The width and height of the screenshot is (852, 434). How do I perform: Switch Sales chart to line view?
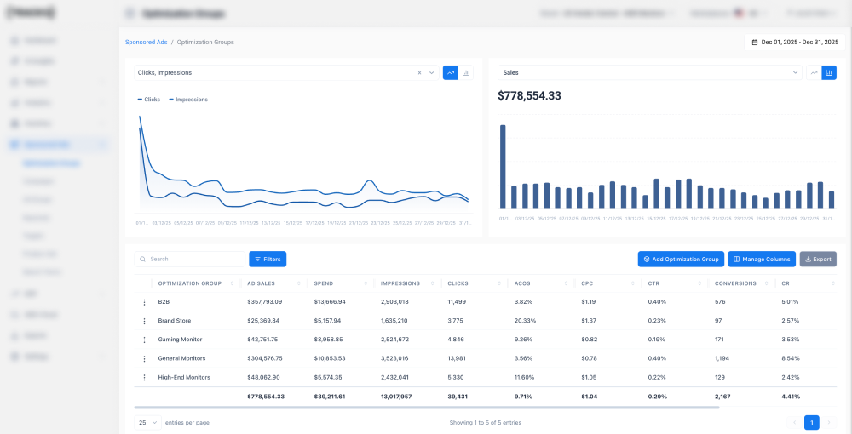tap(814, 72)
